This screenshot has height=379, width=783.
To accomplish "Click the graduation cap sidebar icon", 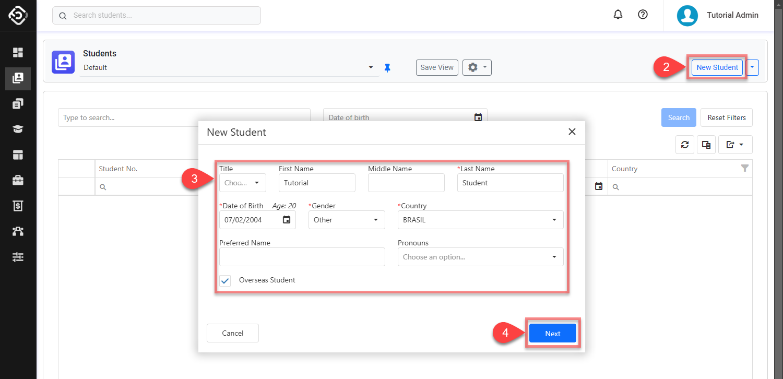I will pyautogui.click(x=18, y=129).
